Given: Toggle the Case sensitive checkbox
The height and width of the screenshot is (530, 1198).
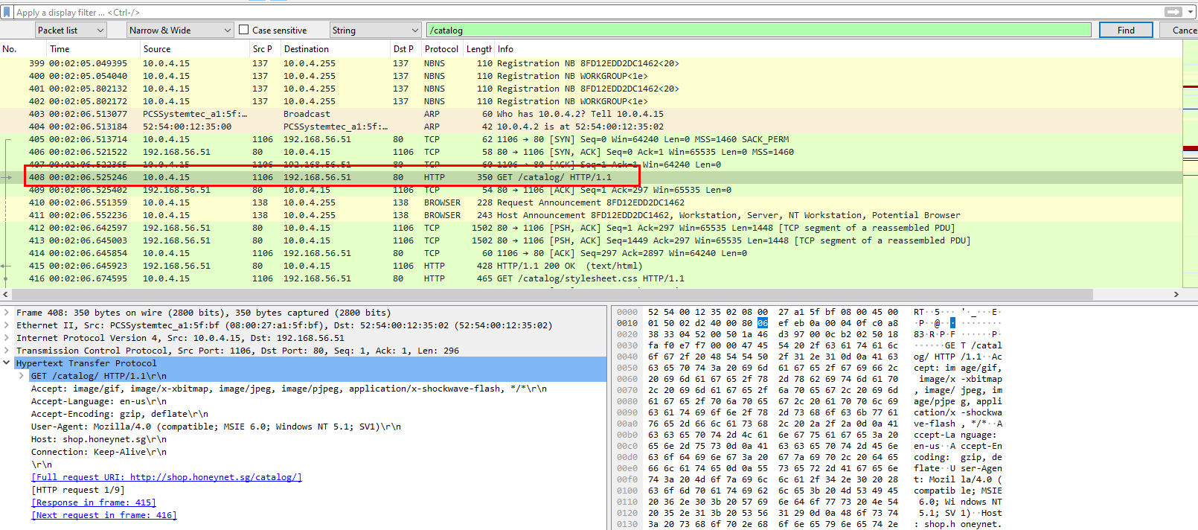Looking at the screenshot, I should pos(244,30).
